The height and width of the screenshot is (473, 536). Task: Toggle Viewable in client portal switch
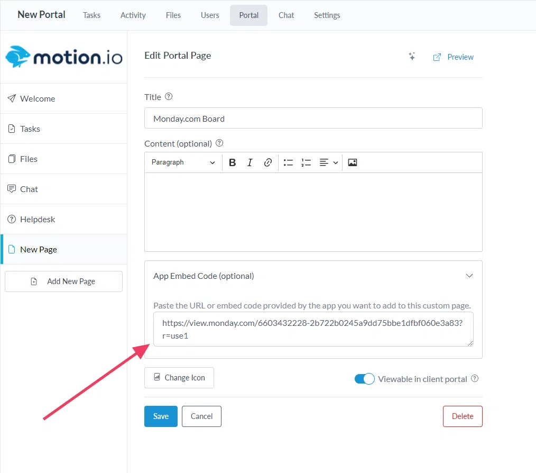[x=364, y=379]
